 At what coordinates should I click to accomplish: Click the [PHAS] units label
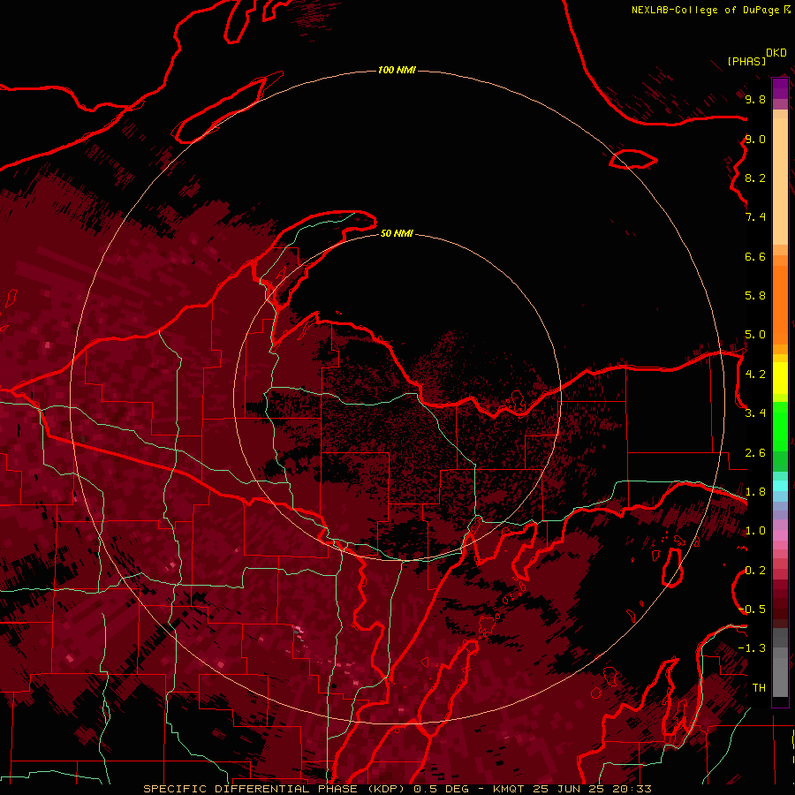[746, 61]
